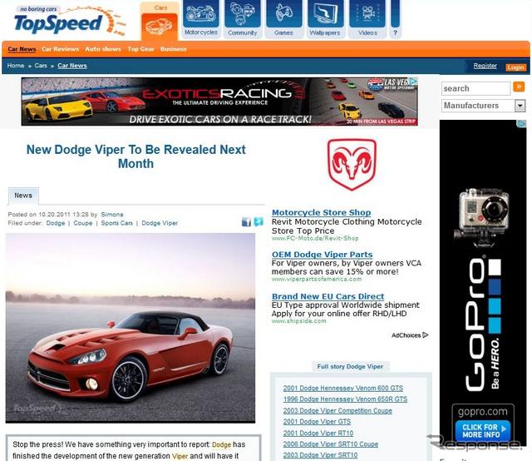Click the Register link
Image resolution: width=532 pixels, height=461 pixels.
pos(485,66)
